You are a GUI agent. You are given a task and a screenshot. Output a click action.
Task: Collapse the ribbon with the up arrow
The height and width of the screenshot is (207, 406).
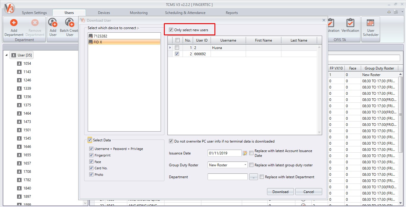[389, 12]
